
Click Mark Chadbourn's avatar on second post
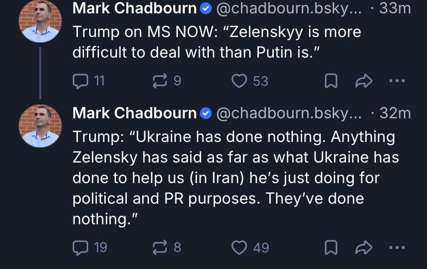click(x=40, y=125)
